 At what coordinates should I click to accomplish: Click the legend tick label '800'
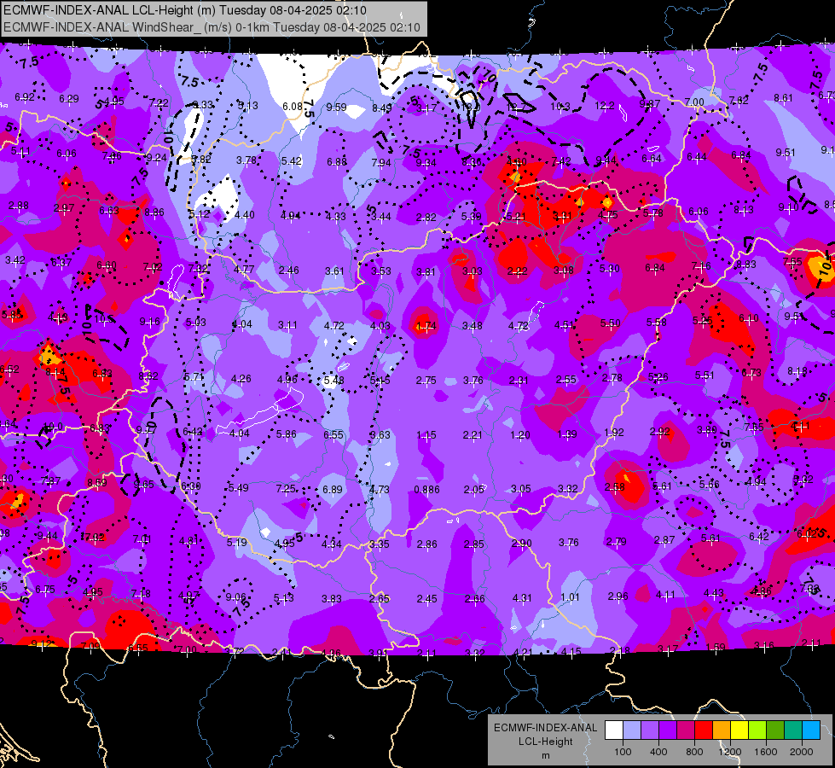pos(694,752)
